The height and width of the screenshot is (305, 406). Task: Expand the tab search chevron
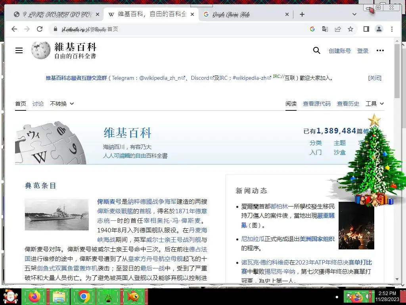click(x=354, y=15)
